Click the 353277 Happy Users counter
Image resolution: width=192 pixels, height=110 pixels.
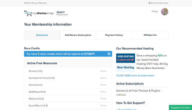(x=62, y=13)
